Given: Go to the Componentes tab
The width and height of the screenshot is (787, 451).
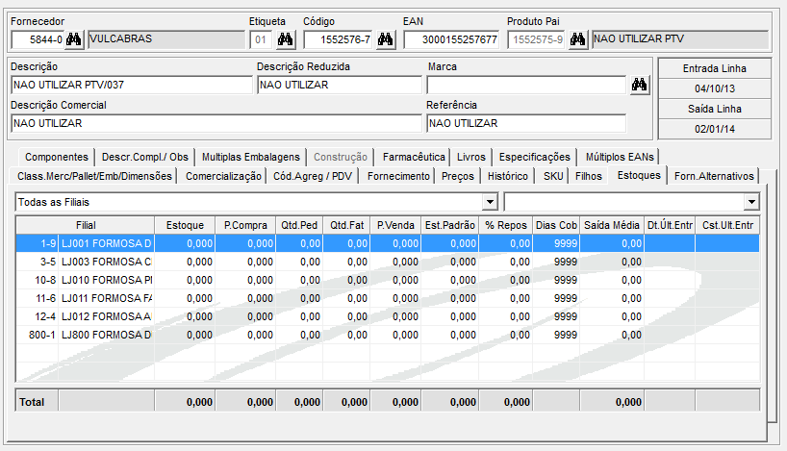Looking at the screenshot, I should point(57,157).
